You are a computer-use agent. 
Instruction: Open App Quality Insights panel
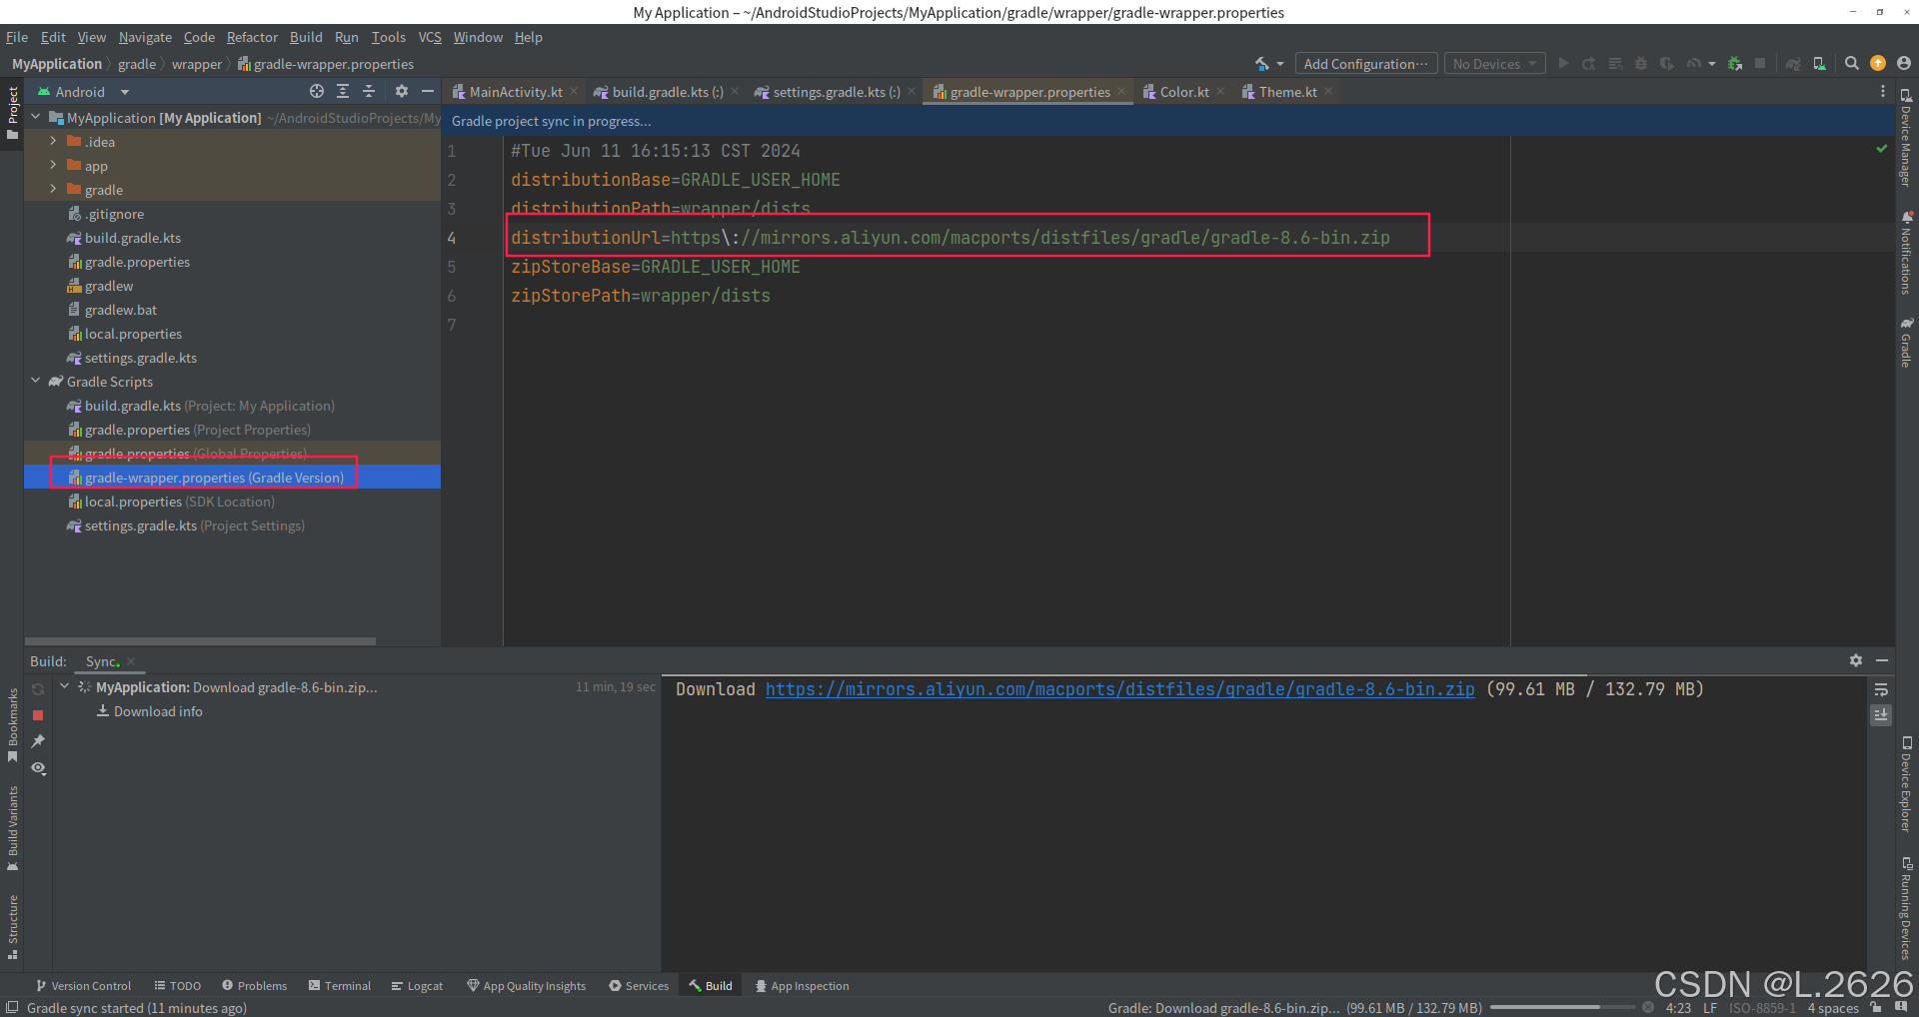tap(527, 985)
